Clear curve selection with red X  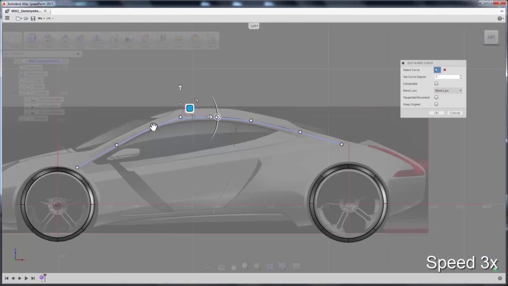pos(444,70)
